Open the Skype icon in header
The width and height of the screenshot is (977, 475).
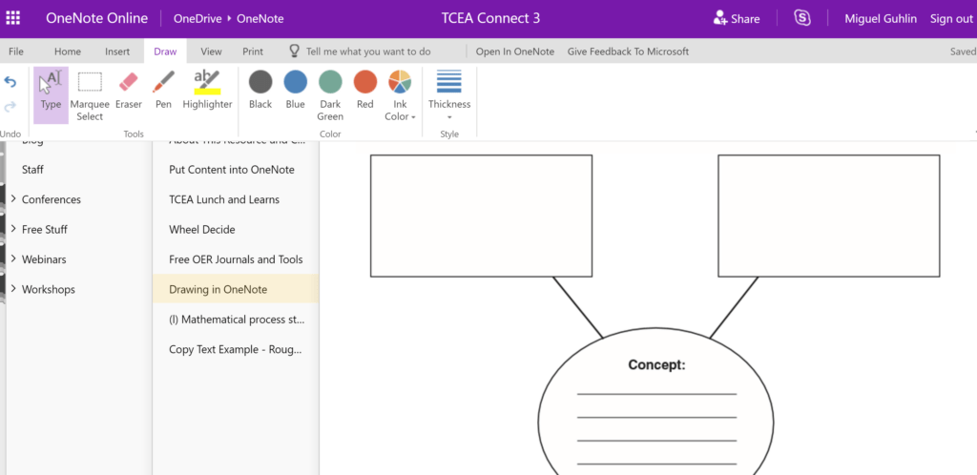coord(802,18)
